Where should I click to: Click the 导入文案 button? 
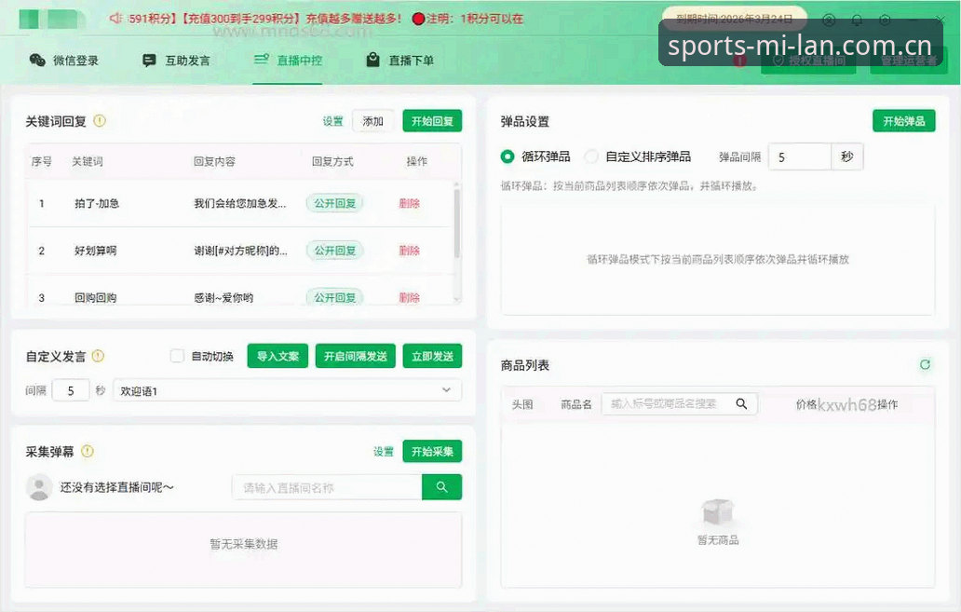click(277, 356)
